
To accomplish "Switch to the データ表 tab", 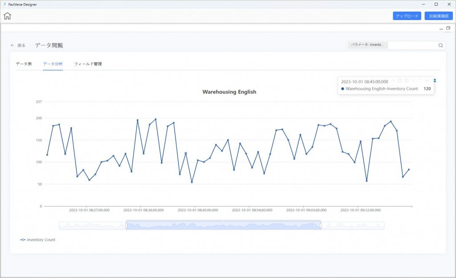I will (24, 64).
